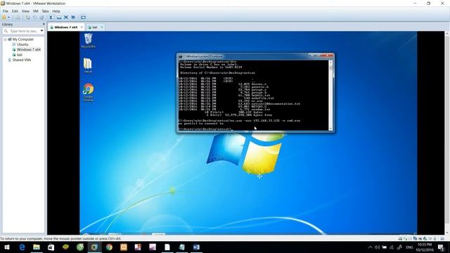
Task: Toggle the thumbnail bar view icon
Action: pyautogui.click(x=59, y=18)
